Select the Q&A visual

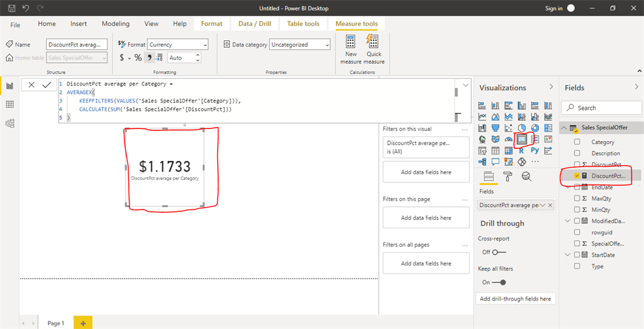(496, 162)
